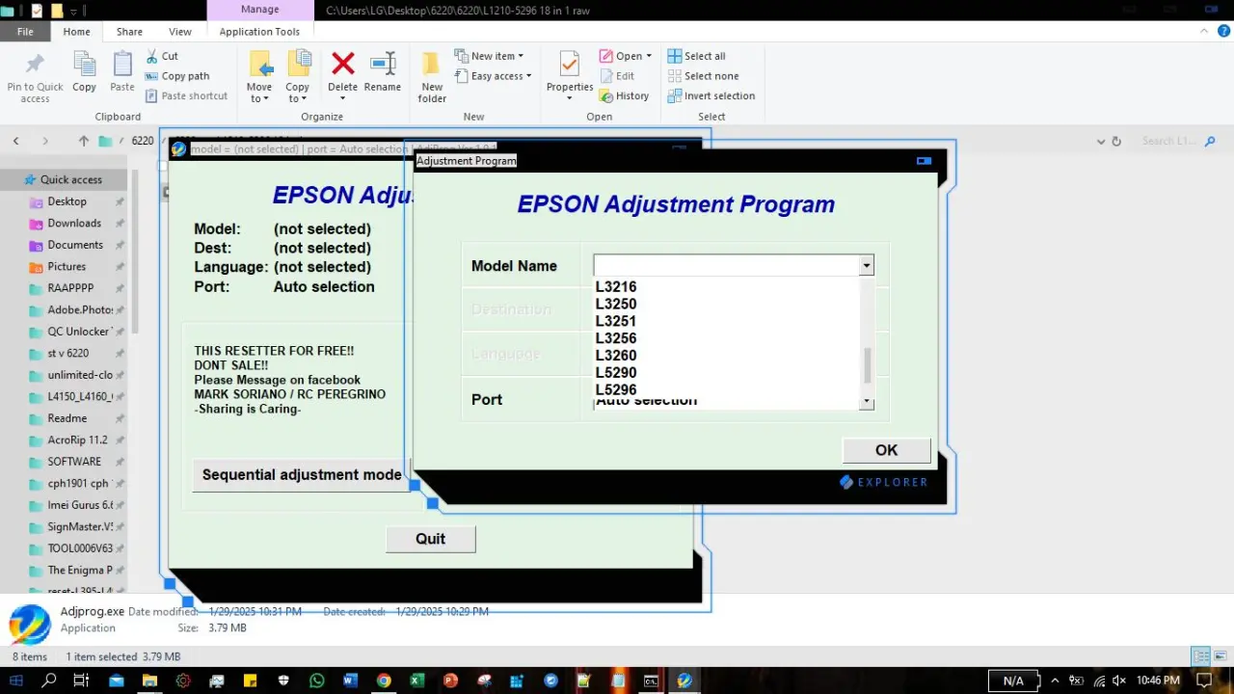Open Excel from the taskbar

(x=416, y=681)
